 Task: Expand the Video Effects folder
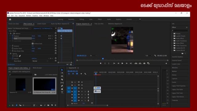pyautogui.click(x=172, y=43)
